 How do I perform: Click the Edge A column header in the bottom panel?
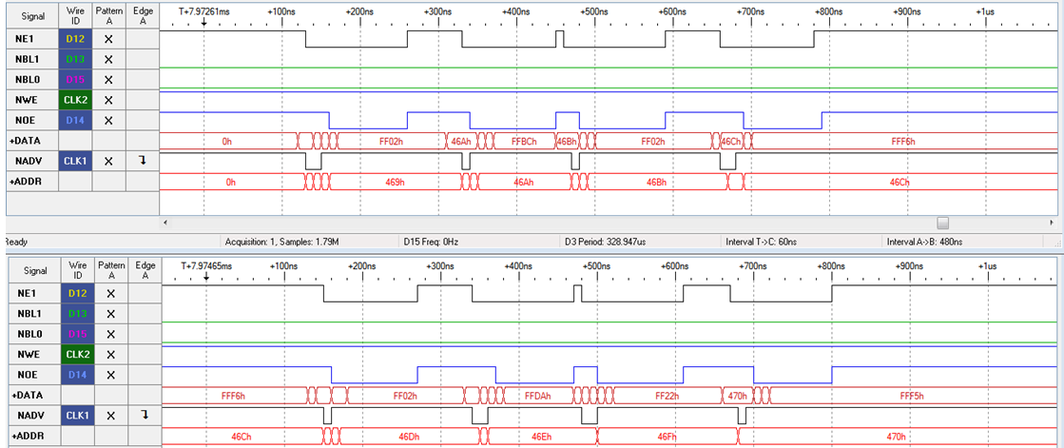pyautogui.click(x=145, y=270)
